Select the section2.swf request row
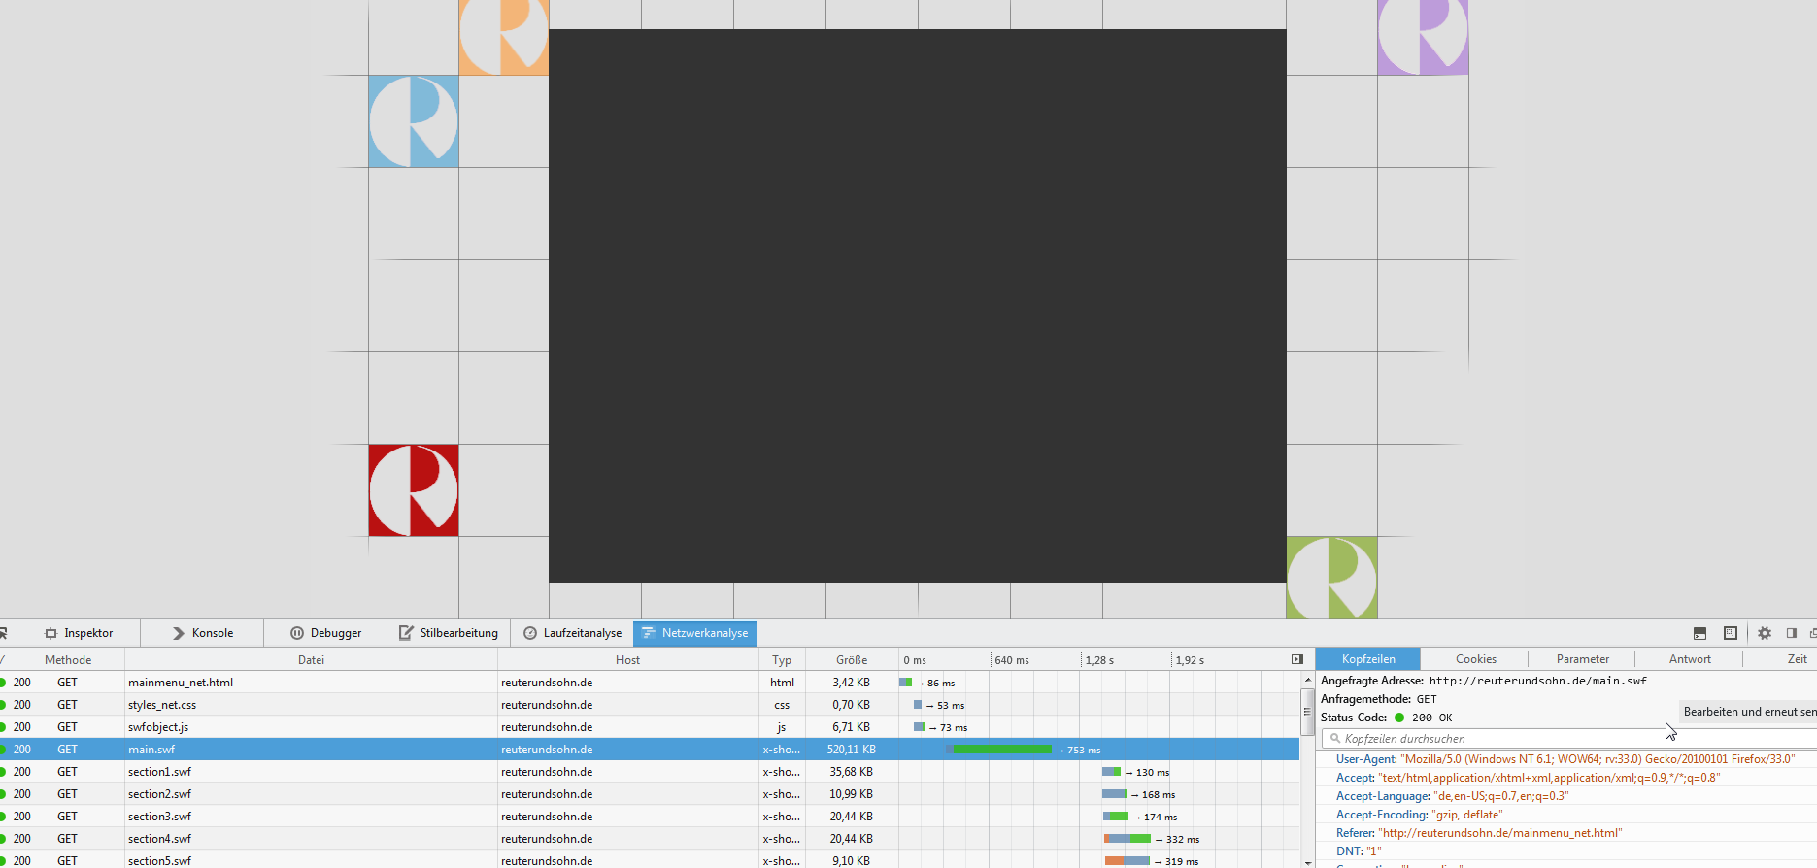Viewport: 1817px width, 868px height. click(x=650, y=794)
